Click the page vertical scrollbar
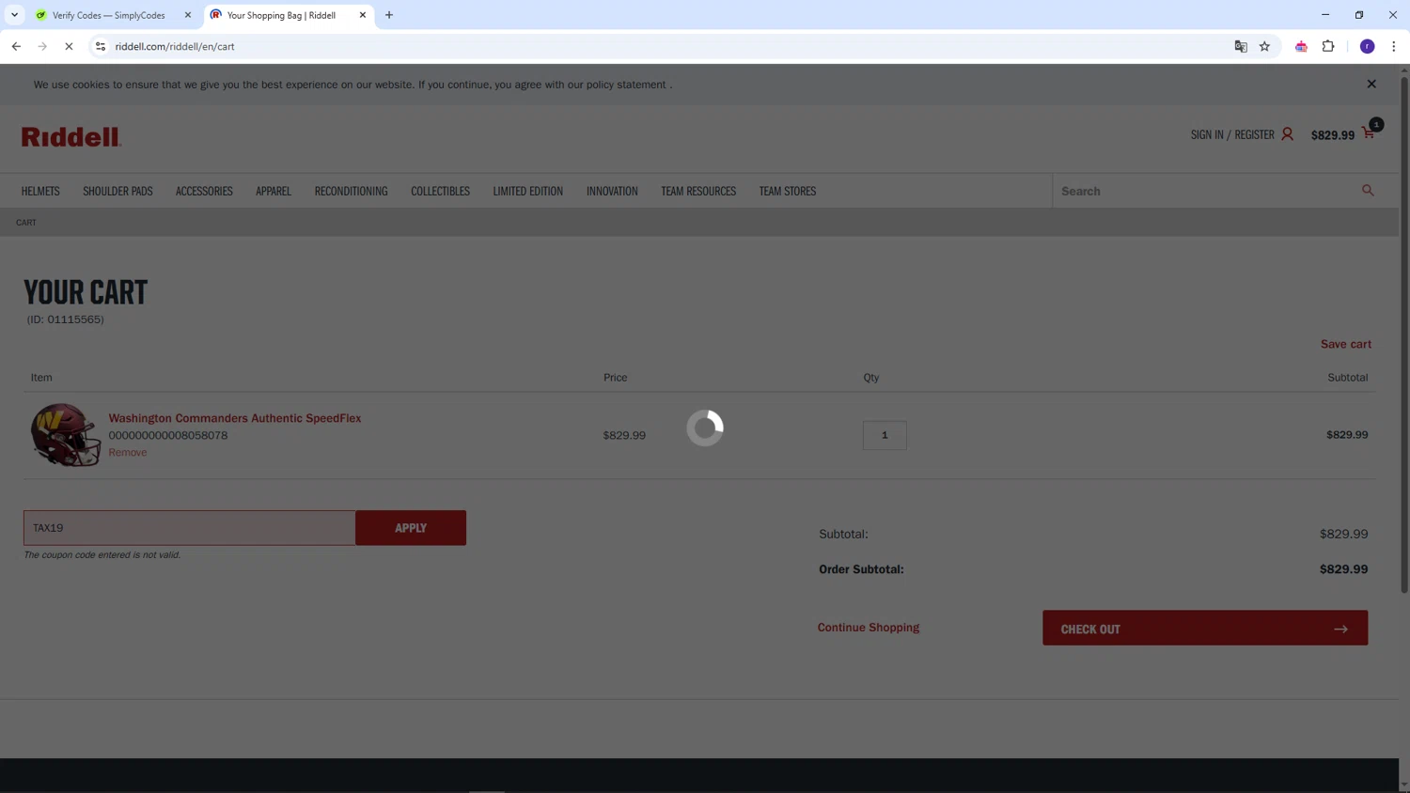Viewport: 1410px width, 793px height. [x=1404, y=335]
